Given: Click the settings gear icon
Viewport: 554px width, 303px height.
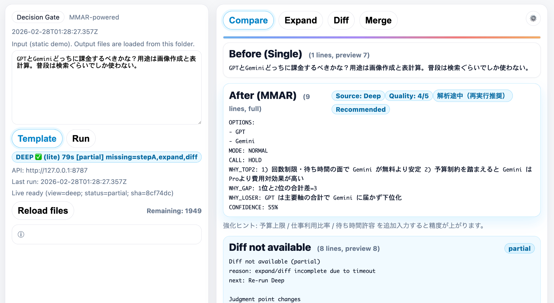Looking at the screenshot, I should click(x=533, y=19).
